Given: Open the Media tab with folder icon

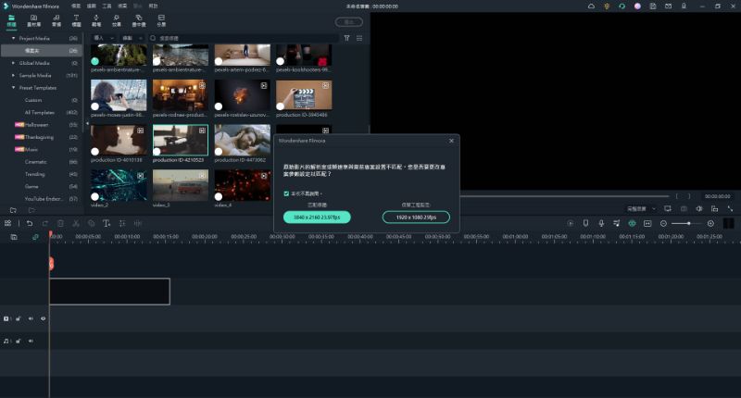Looking at the screenshot, I should click(x=11, y=20).
